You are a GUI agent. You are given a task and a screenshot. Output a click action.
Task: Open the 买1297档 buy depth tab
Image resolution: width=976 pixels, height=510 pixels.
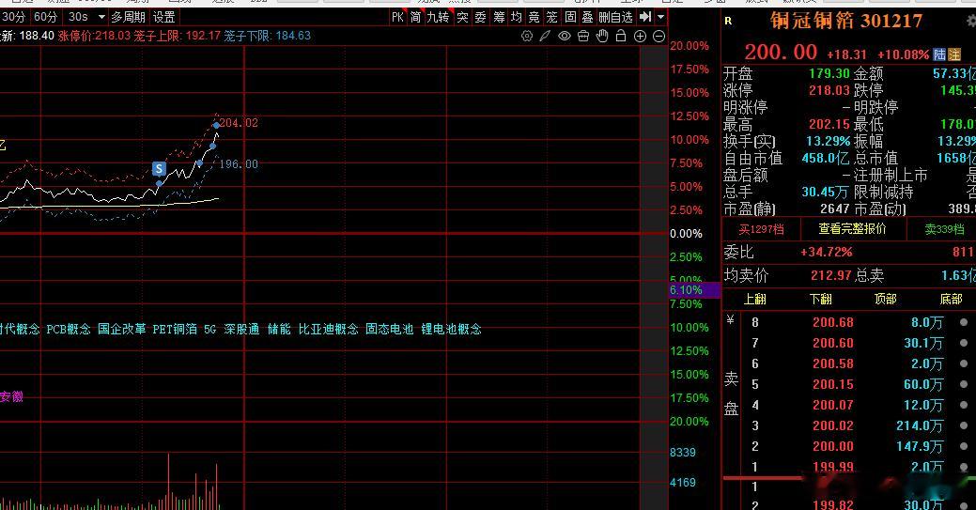coord(761,229)
